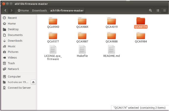Open Recent in the sidebar
169x111 pixels.
pyautogui.click(x=18, y=18)
